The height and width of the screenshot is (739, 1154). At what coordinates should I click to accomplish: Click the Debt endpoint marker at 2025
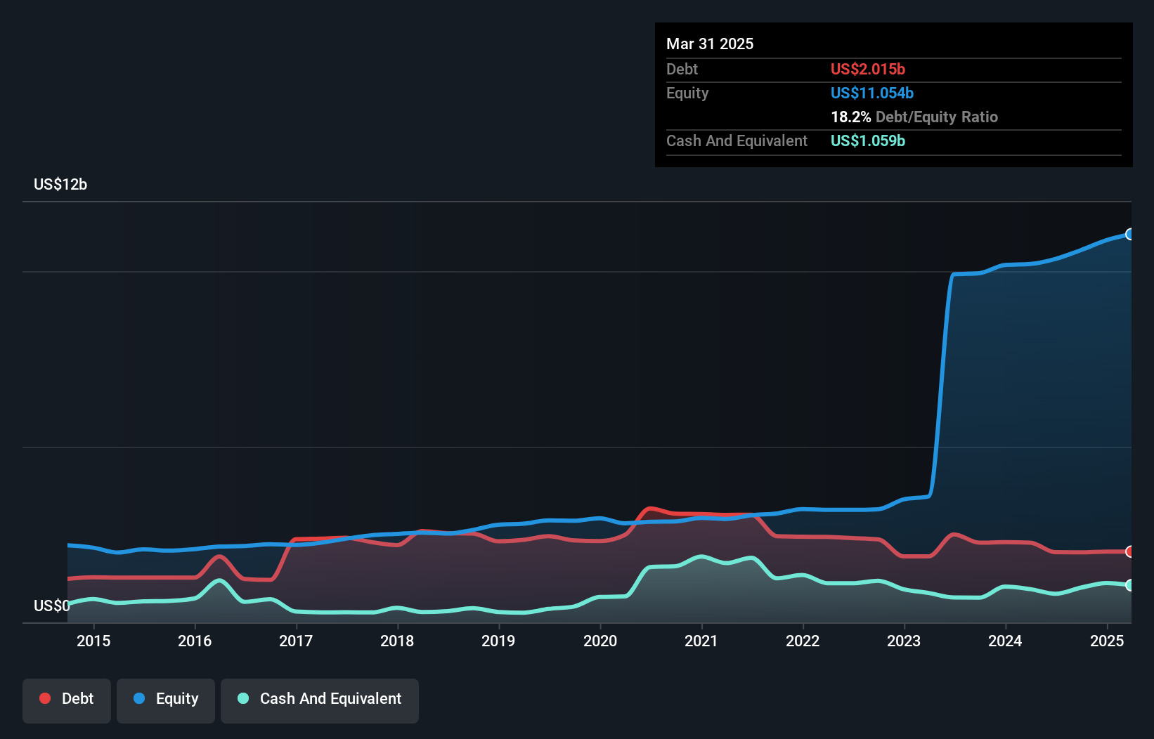[1130, 551]
